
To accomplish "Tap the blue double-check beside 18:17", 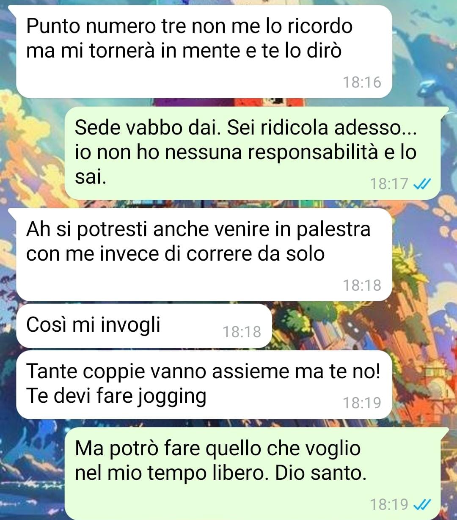I will [421, 184].
